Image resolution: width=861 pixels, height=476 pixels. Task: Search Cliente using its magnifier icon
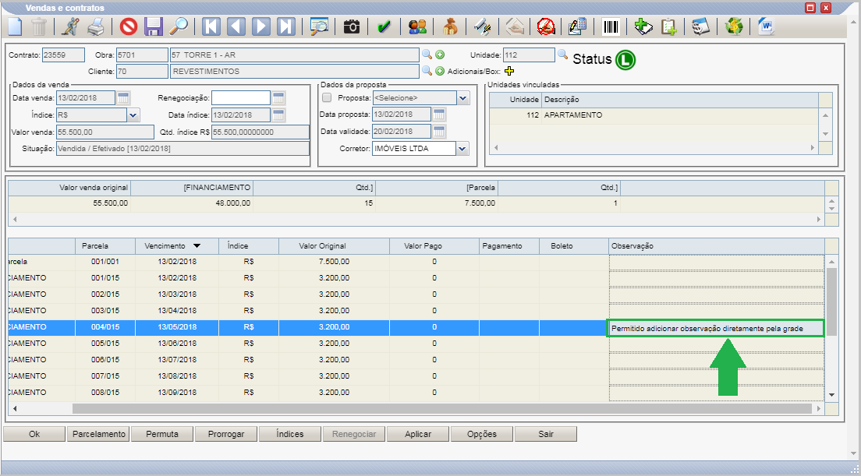(427, 71)
